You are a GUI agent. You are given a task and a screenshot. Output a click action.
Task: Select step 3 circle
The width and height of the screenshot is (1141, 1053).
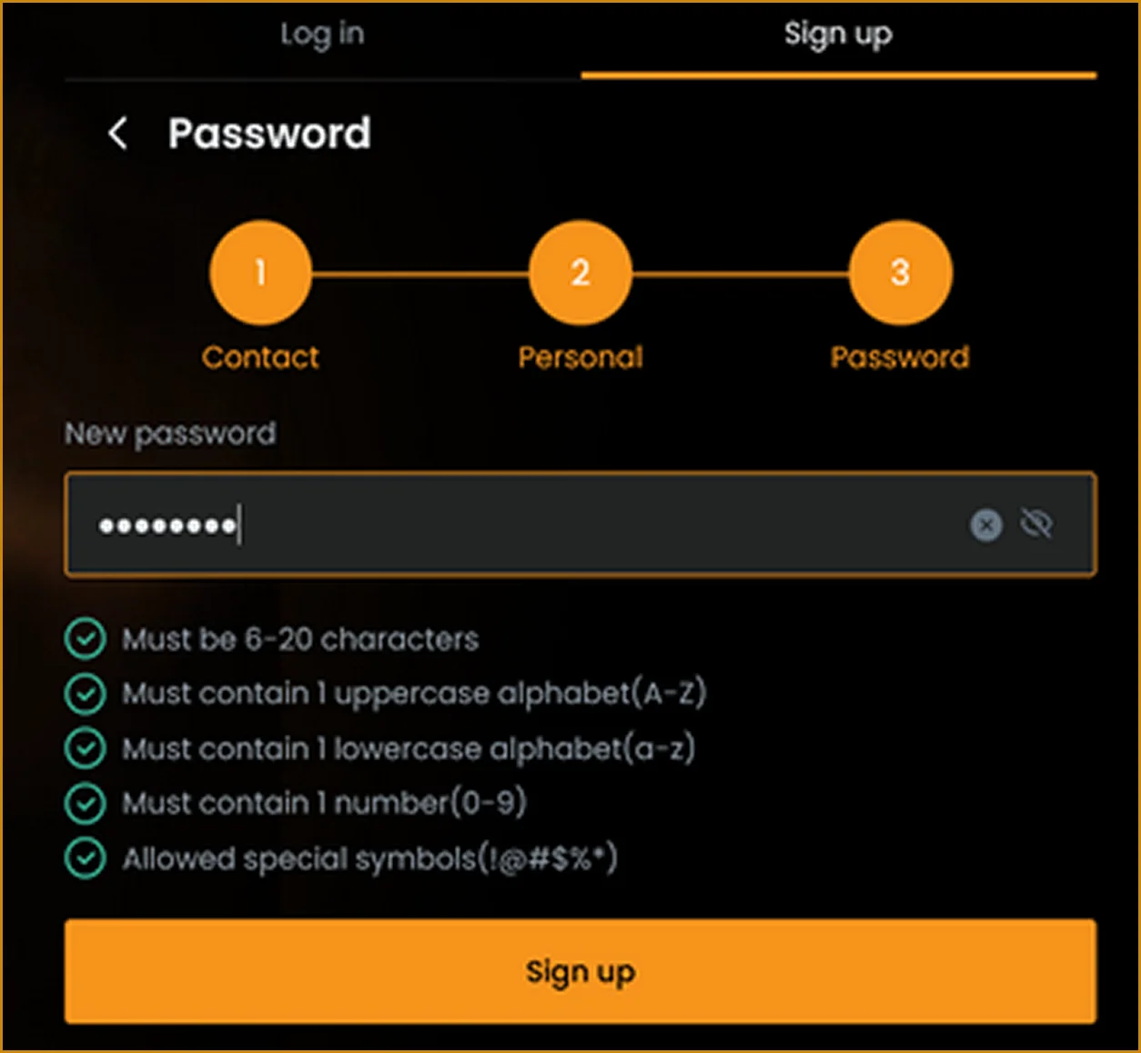(x=900, y=272)
